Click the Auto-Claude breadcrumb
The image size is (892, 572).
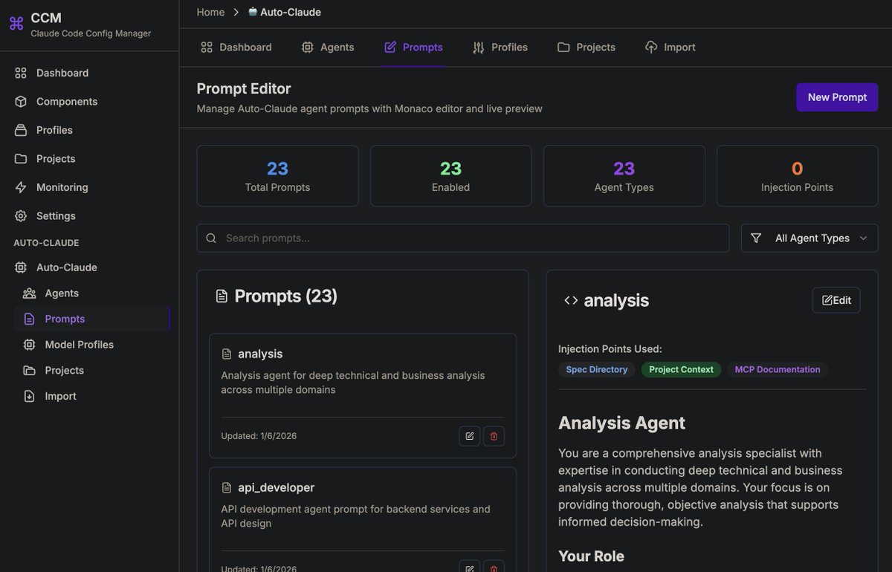tap(285, 12)
